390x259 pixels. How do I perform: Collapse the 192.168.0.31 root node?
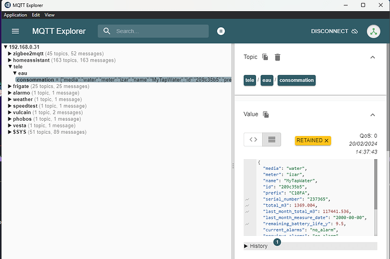pyautogui.click(x=6, y=47)
